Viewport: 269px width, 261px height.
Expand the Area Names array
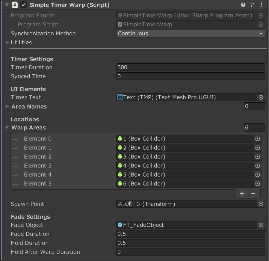(7, 107)
